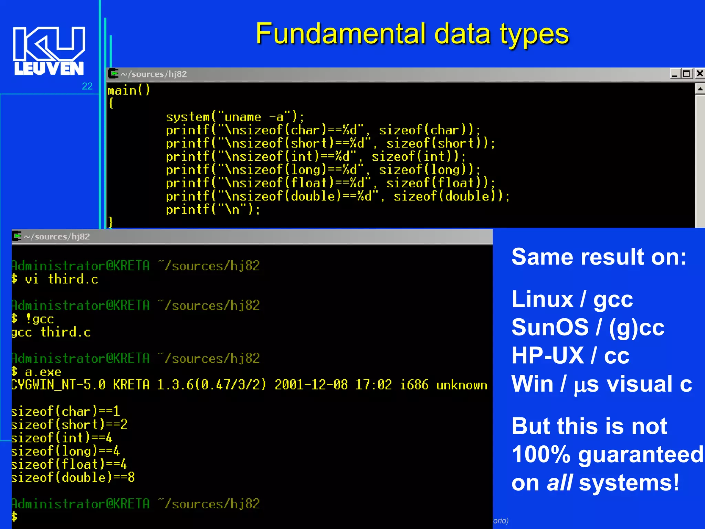Click the upper terminal window's system icon
This screenshot has width=705, height=529.
click(x=113, y=74)
